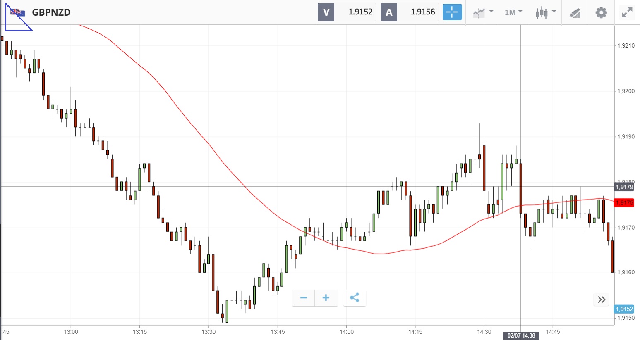
Task: Open the chart settings gear
Action: tap(601, 12)
